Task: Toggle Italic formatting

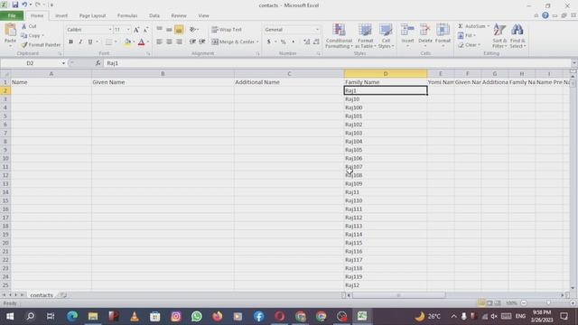Action: (80, 42)
